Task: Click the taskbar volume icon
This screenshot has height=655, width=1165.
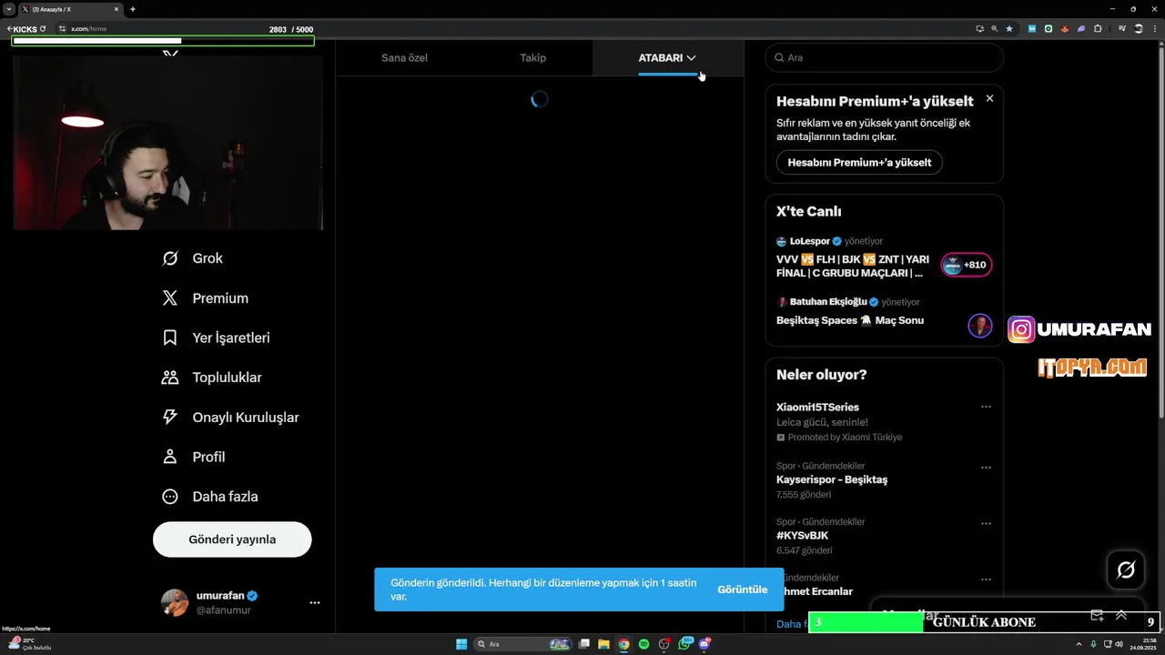Action: 1118,644
